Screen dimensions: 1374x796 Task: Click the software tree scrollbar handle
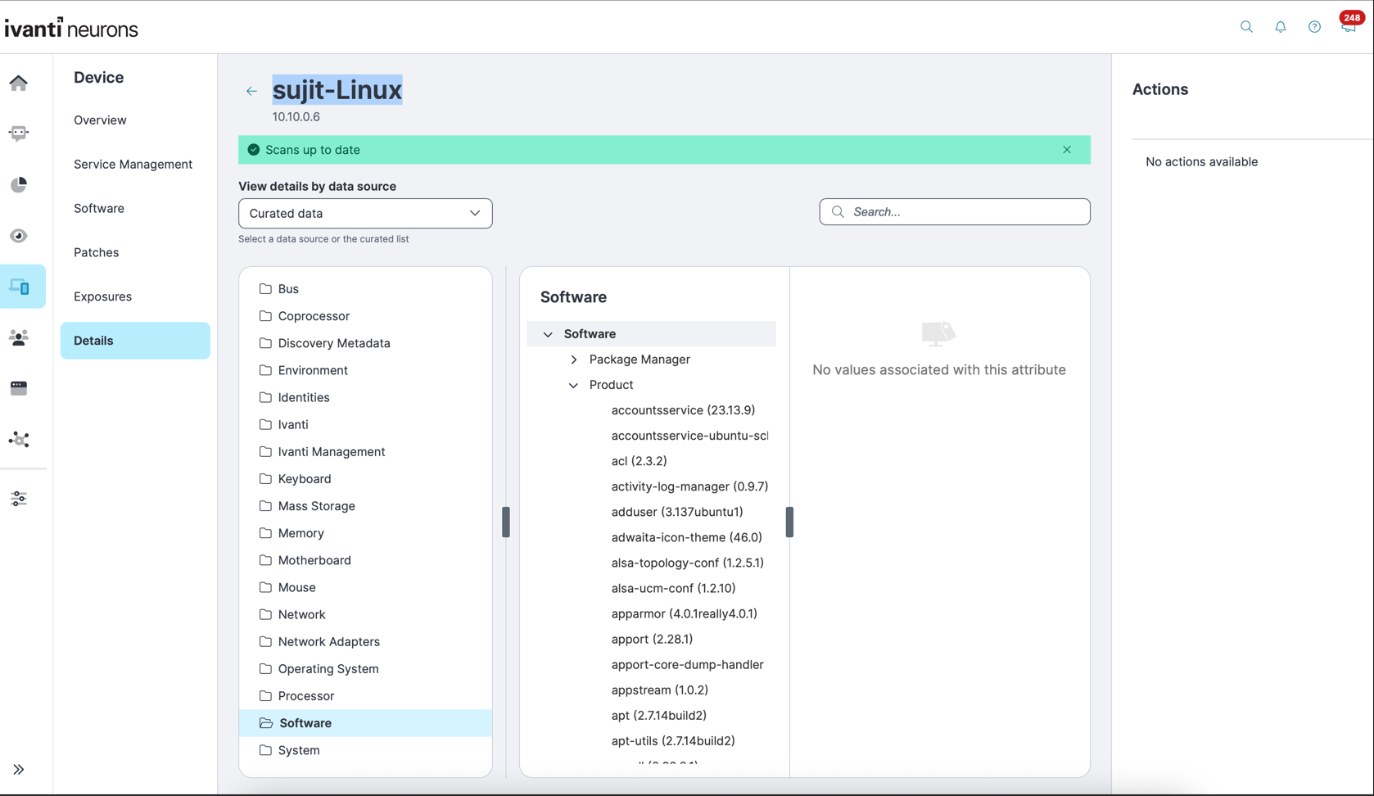(789, 522)
